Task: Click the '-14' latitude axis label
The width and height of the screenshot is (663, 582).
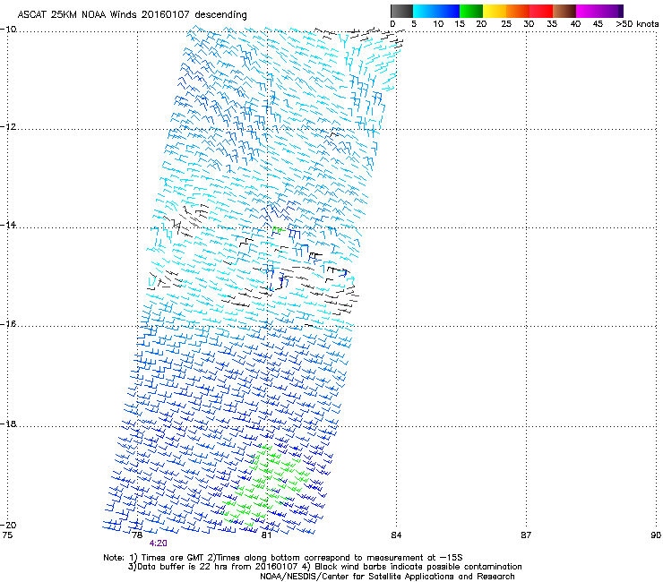Action: coord(8,225)
